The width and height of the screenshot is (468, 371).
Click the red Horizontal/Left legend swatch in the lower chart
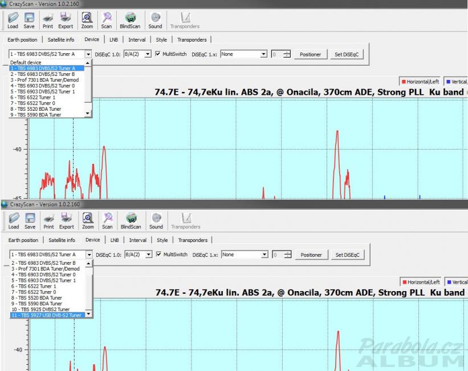tap(405, 282)
